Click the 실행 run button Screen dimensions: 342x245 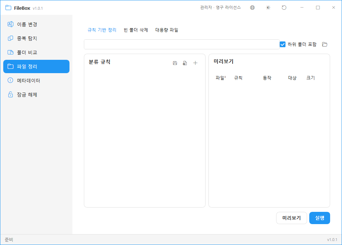coord(320,218)
